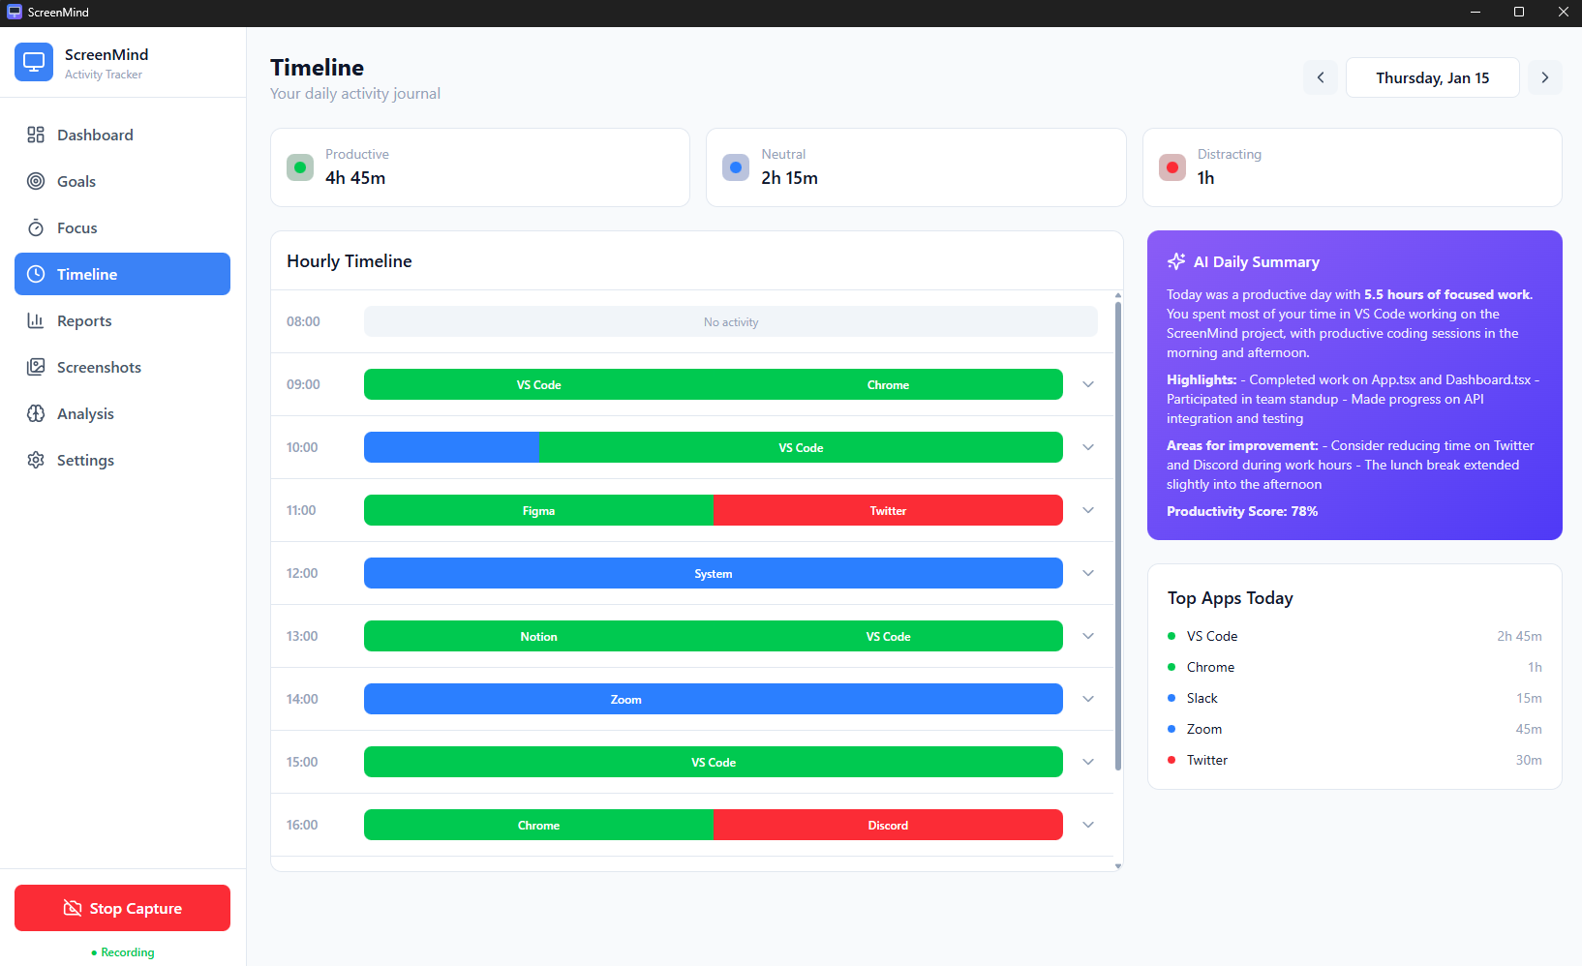
Task: Click the Analysis brain icon
Action: click(36, 413)
